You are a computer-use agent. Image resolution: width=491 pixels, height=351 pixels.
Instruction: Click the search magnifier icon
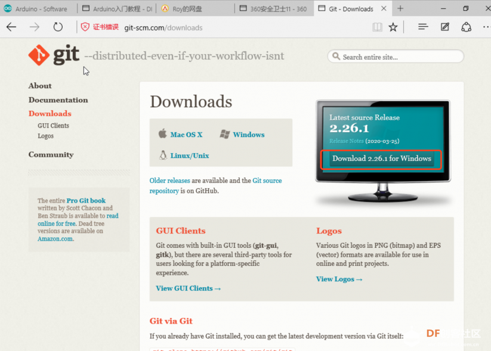tap(336, 56)
